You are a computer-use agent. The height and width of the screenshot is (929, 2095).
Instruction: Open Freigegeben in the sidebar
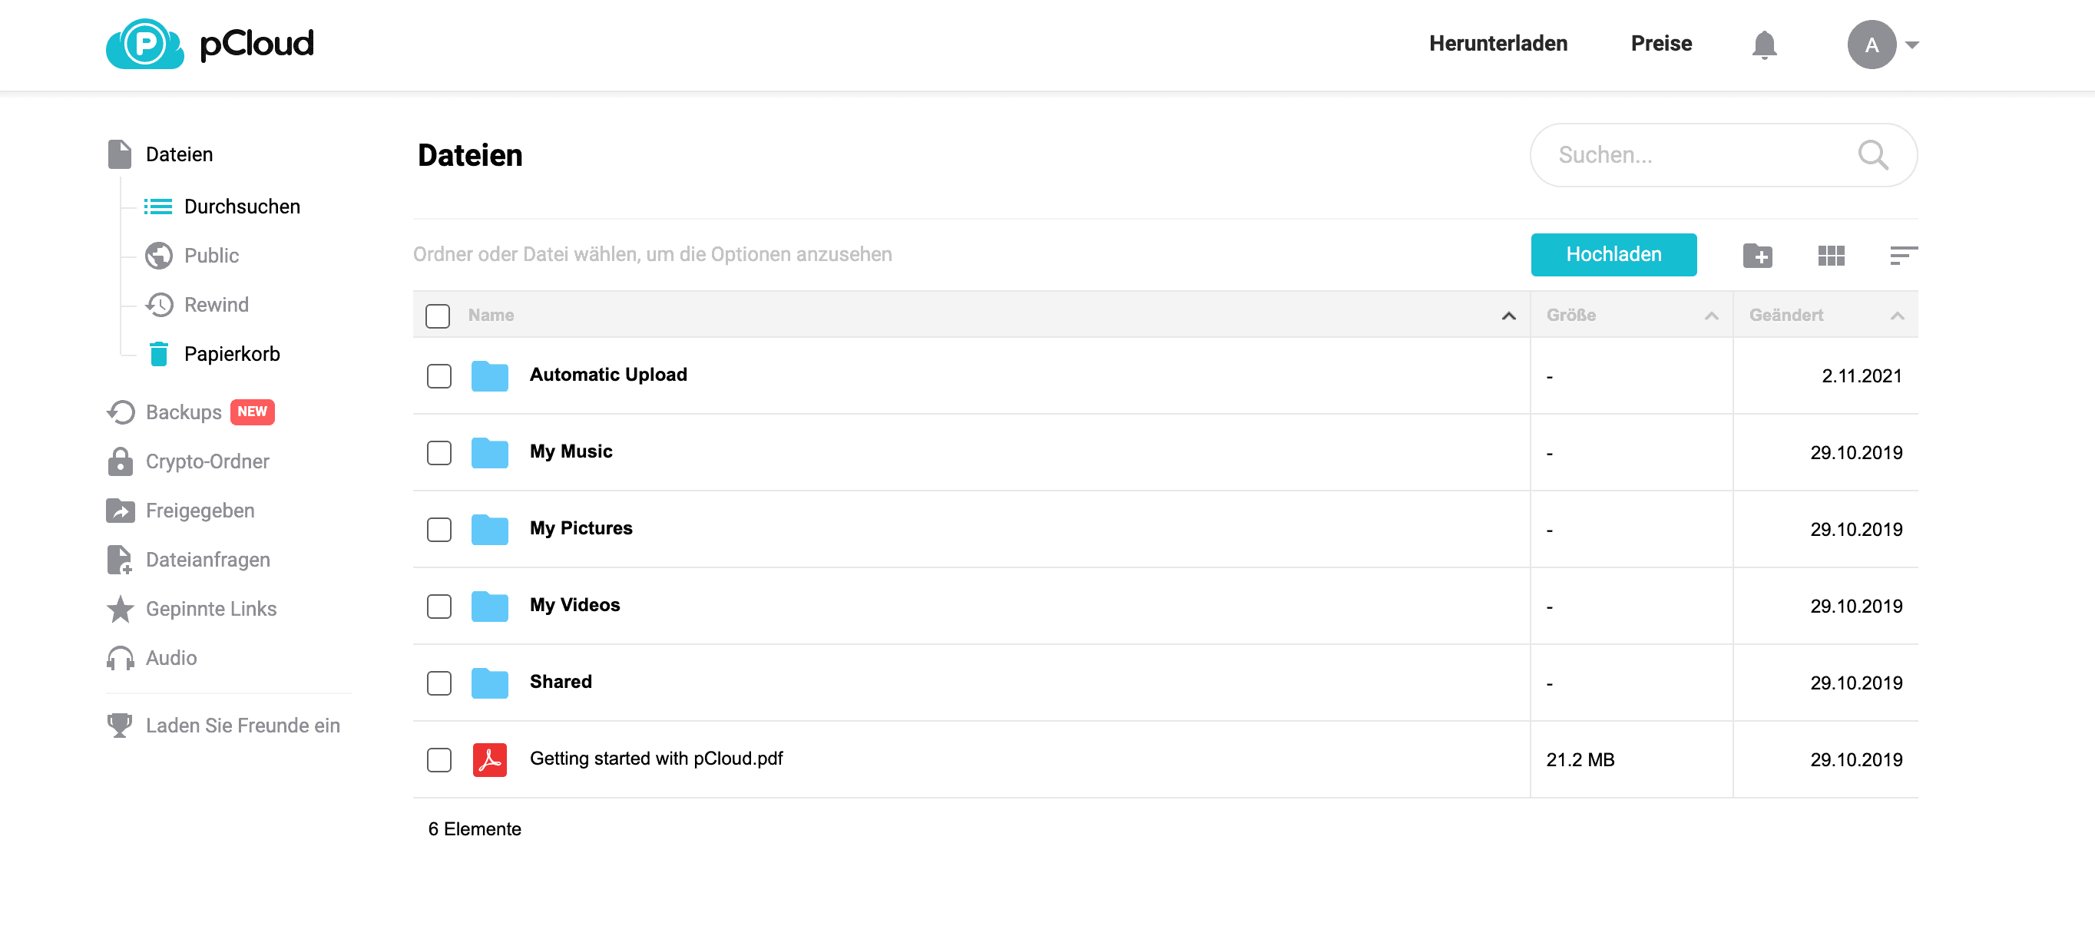click(x=200, y=511)
